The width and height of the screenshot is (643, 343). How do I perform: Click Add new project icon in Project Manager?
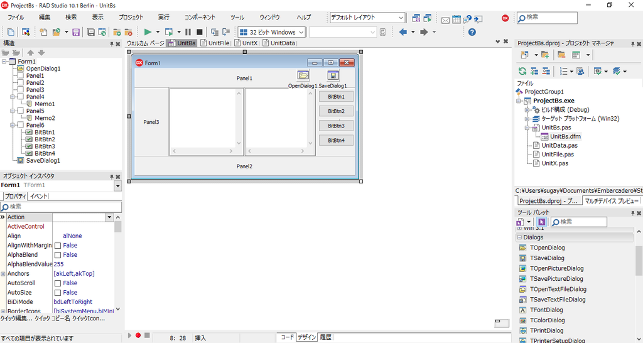point(524,55)
